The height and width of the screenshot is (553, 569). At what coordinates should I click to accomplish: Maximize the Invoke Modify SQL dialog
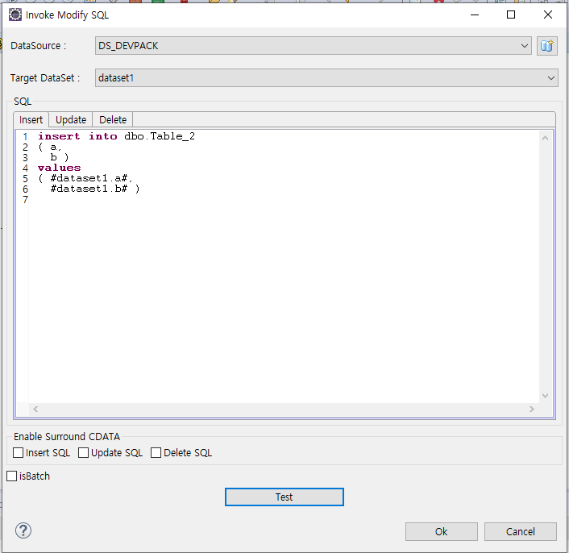pyautogui.click(x=510, y=15)
